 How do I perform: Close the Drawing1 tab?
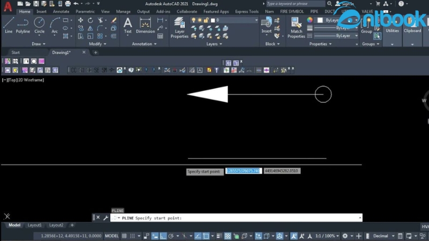(x=84, y=52)
